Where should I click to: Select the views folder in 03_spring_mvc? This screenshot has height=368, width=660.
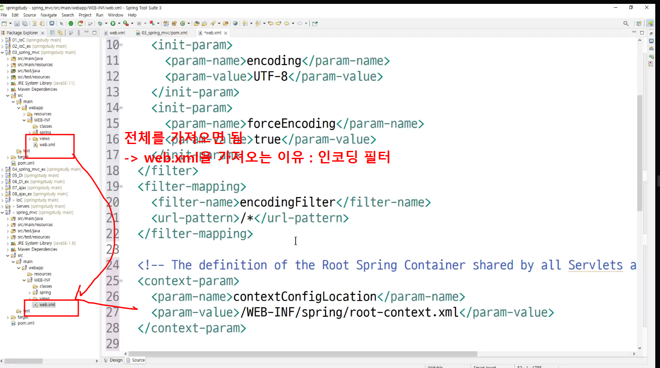45,139
